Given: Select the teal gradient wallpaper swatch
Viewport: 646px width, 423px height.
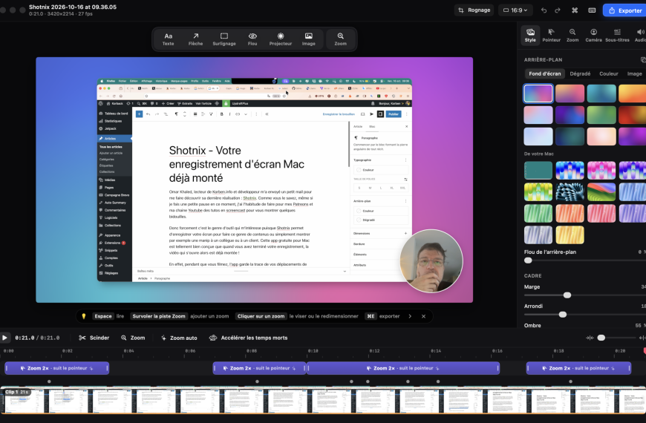Looking at the screenshot, I should tap(601, 94).
